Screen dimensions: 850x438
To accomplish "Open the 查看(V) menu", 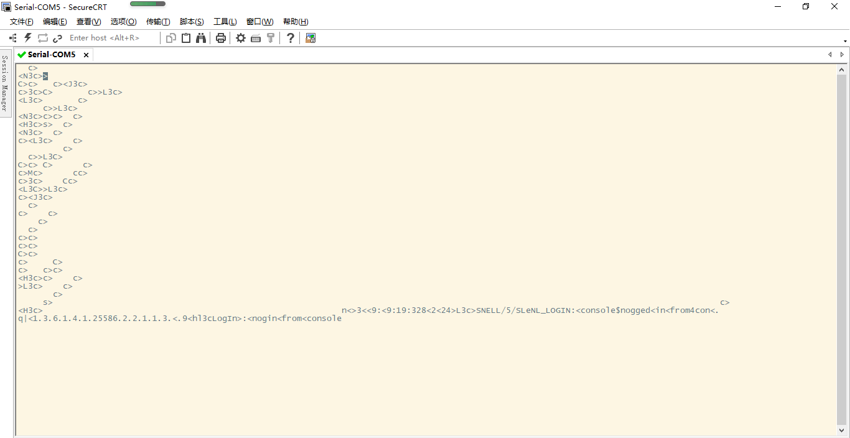I will 88,22.
